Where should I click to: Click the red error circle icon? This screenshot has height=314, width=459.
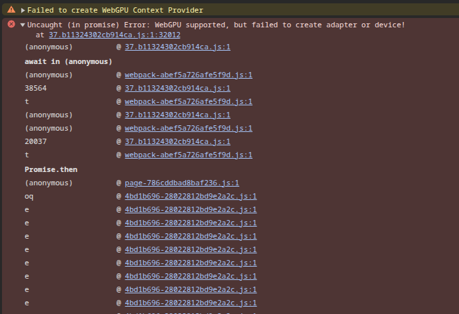11,24
